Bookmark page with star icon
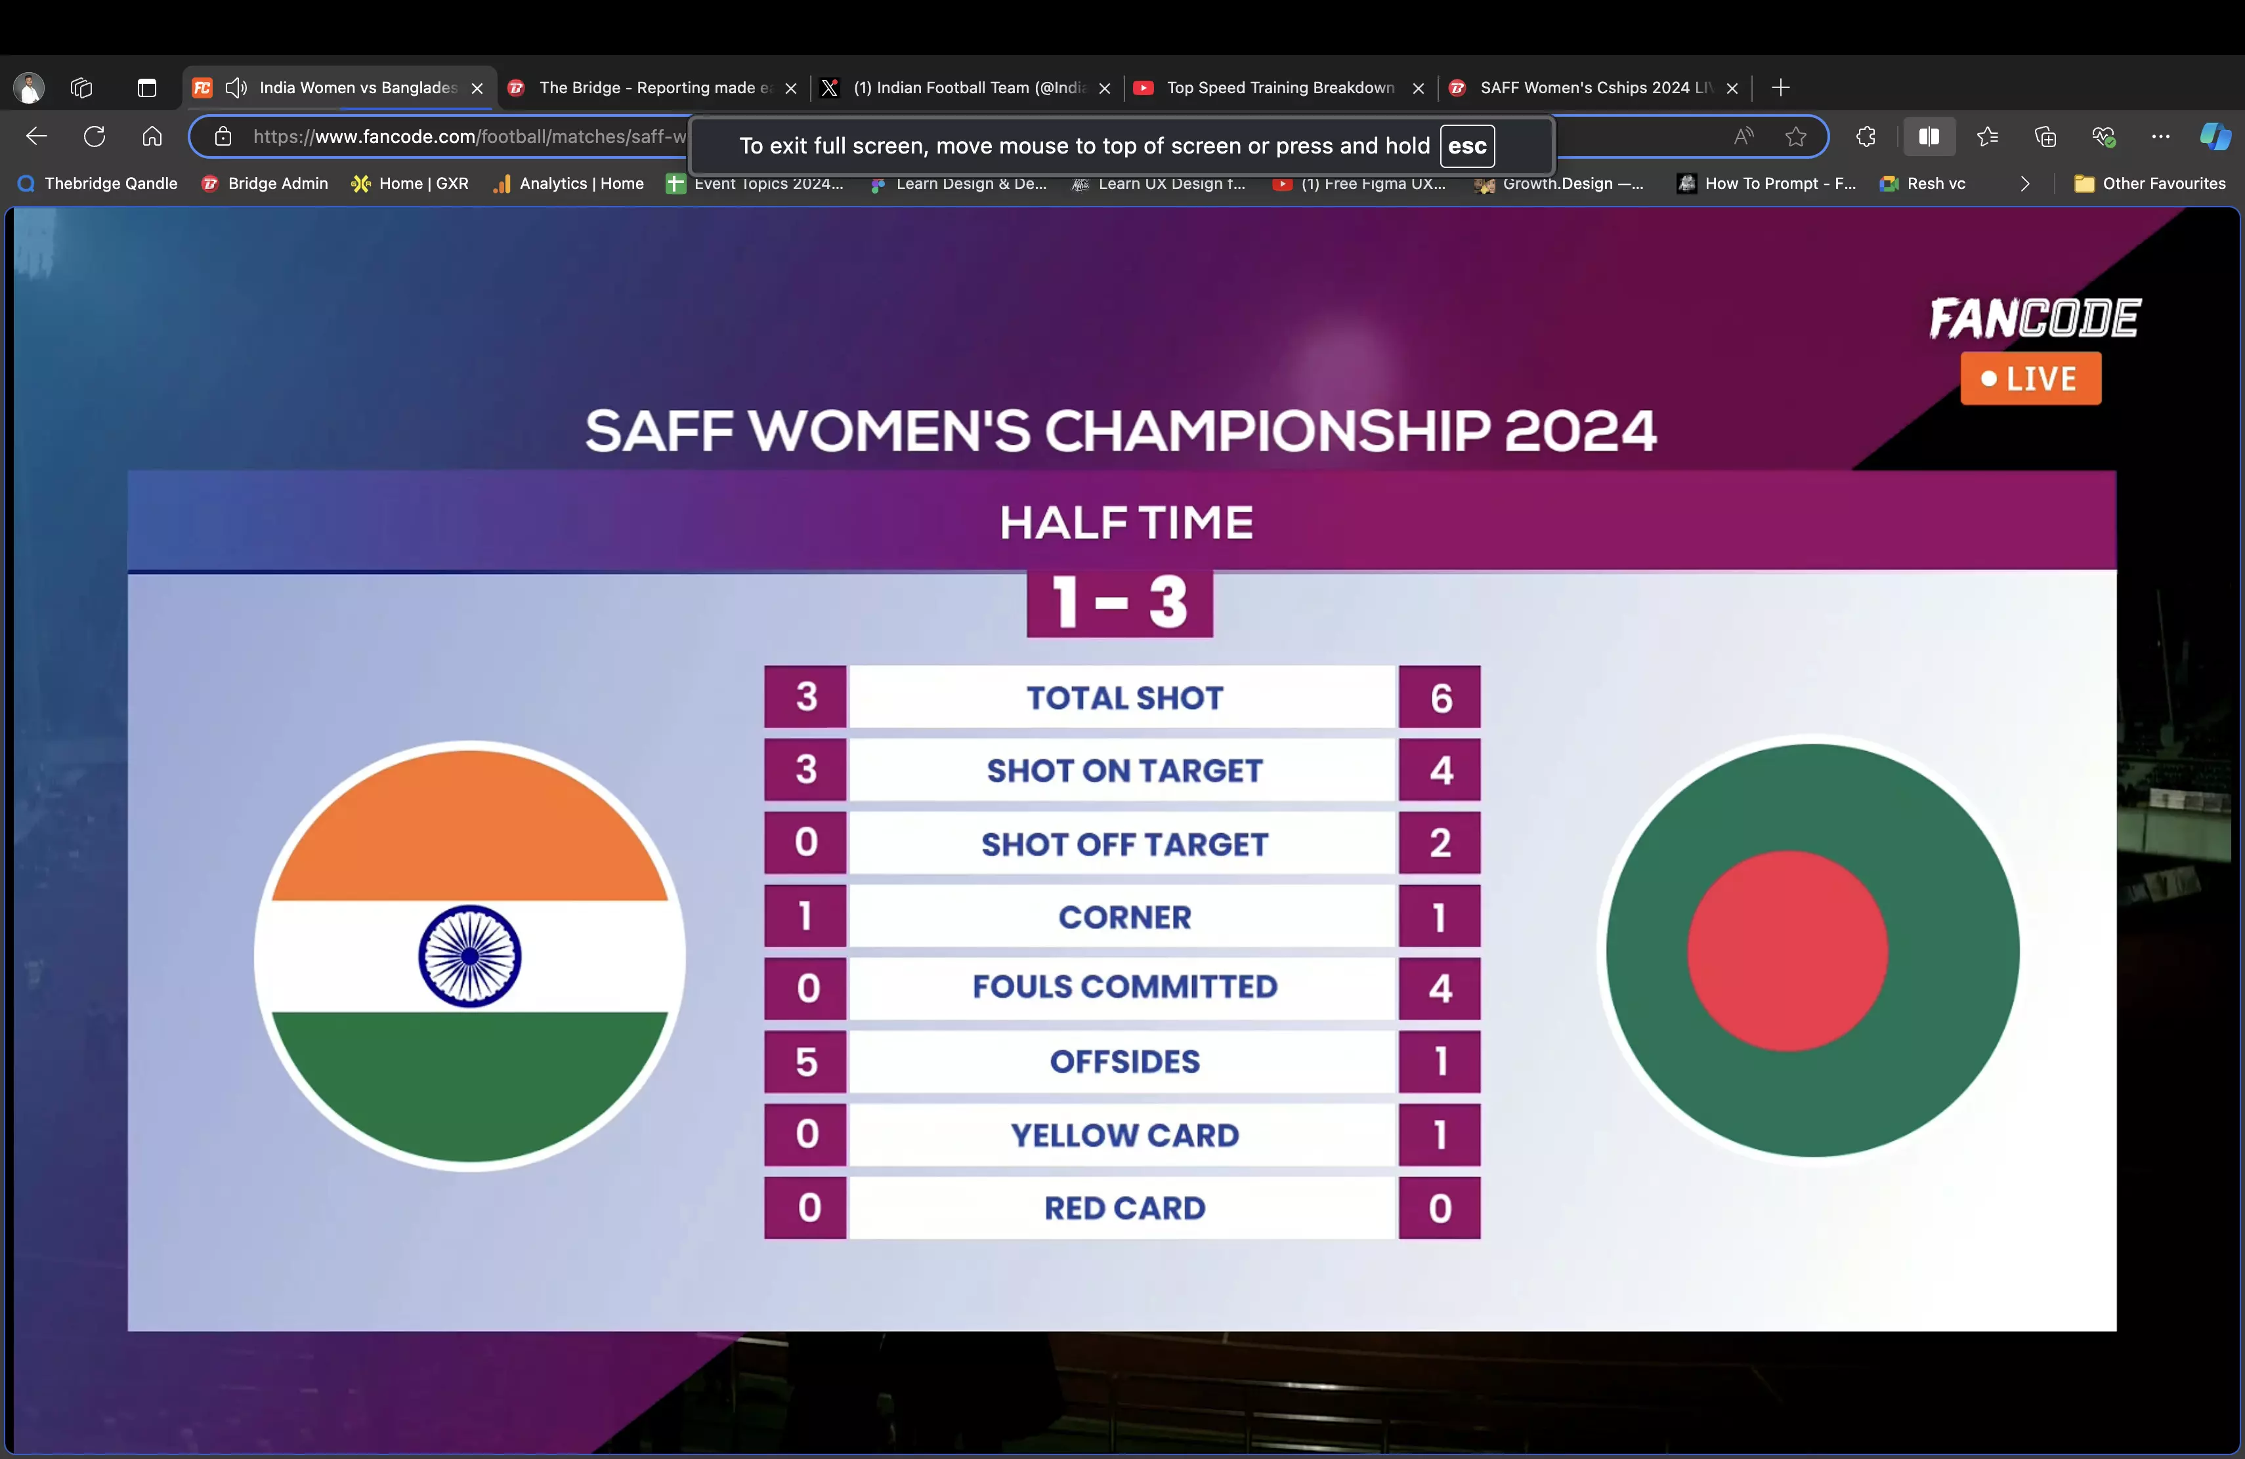2245x1459 pixels. tap(1796, 136)
